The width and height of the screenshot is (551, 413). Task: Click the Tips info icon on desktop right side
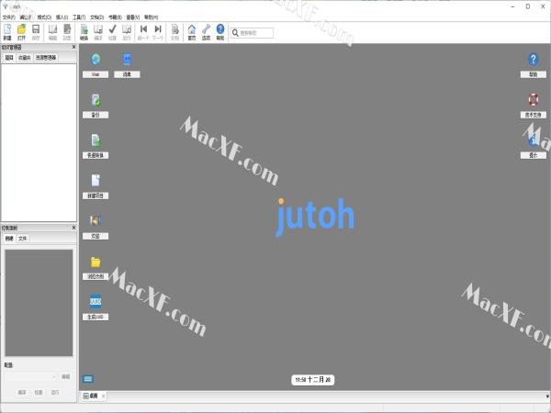point(533,140)
